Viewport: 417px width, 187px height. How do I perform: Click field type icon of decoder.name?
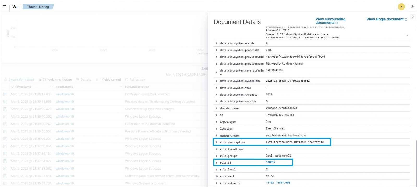click(217, 108)
